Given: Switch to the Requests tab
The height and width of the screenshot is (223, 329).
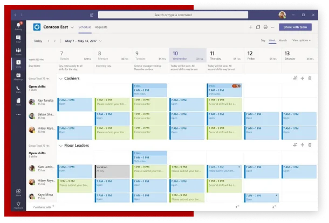Looking at the screenshot, I should click(101, 27).
